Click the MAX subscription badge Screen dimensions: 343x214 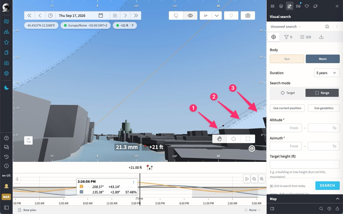pos(6,197)
